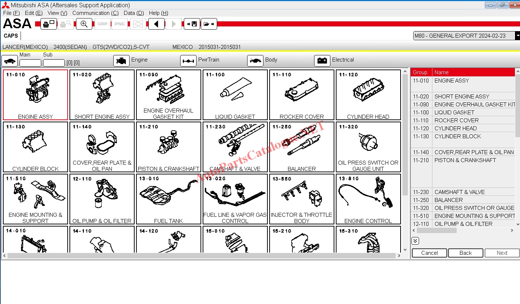Open the View menu
The height and width of the screenshot is (304, 520).
click(58, 13)
